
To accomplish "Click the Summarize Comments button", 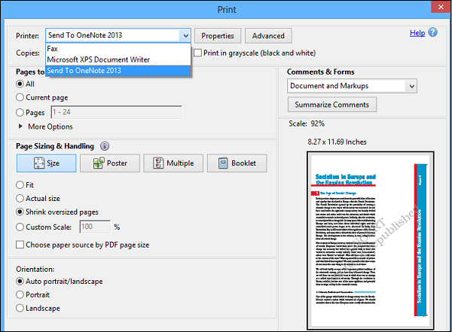I will pyautogui.click(x=332, y=105).
